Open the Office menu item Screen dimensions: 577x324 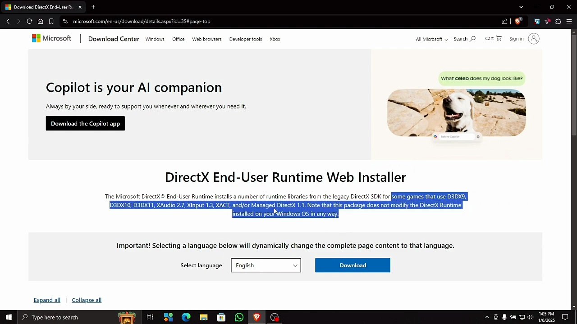(x=178, y=39)
